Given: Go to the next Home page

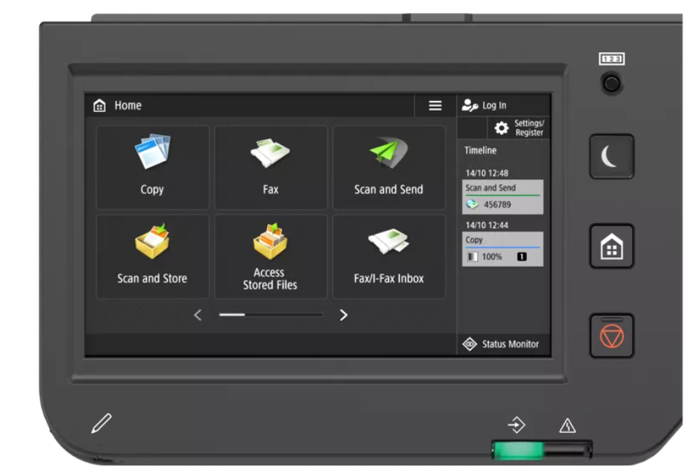Looking at the screenshot, I should coord(344,315).
